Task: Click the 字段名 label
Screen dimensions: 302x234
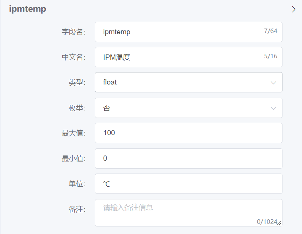Action: click(75, 32)
